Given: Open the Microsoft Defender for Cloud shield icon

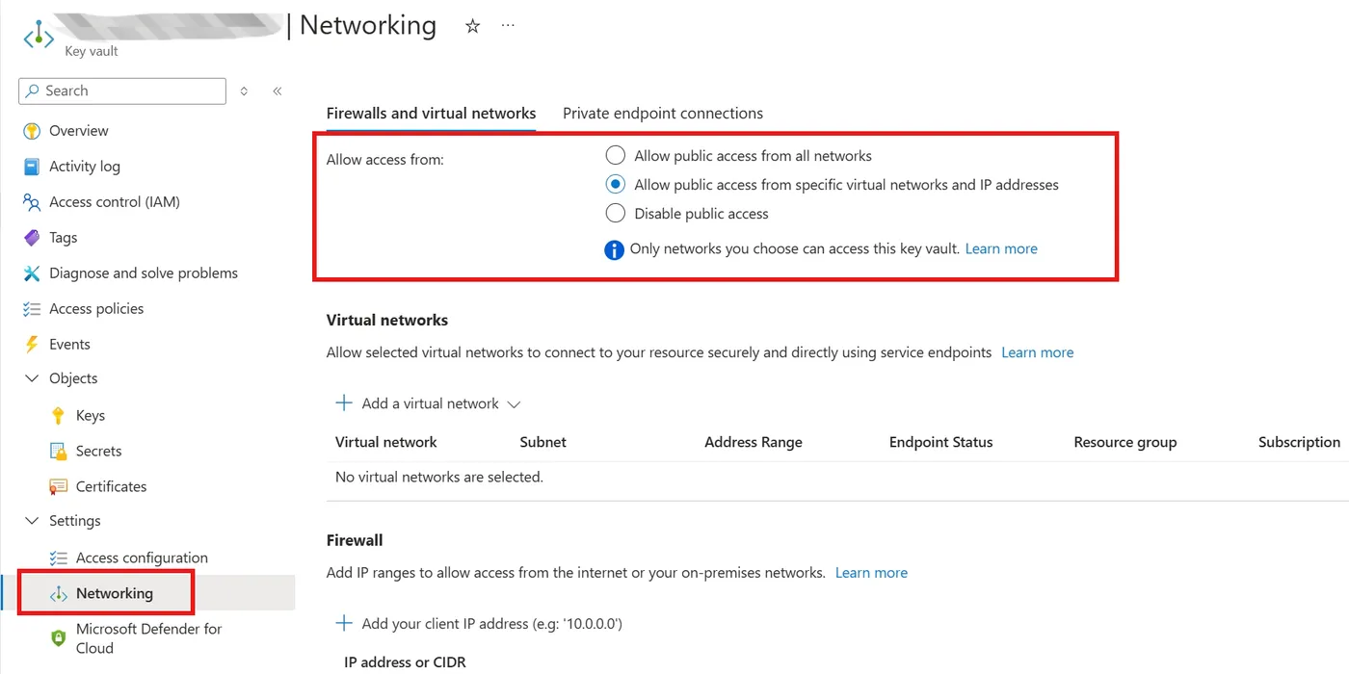Looking at the screenshot, I should pyautogui.click(x=58, y=637).
